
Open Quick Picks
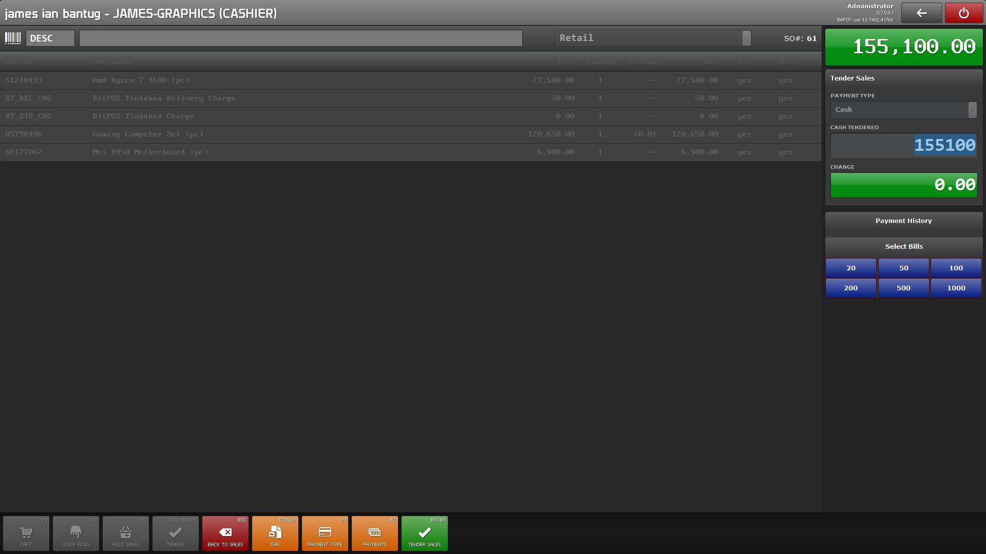76,533
